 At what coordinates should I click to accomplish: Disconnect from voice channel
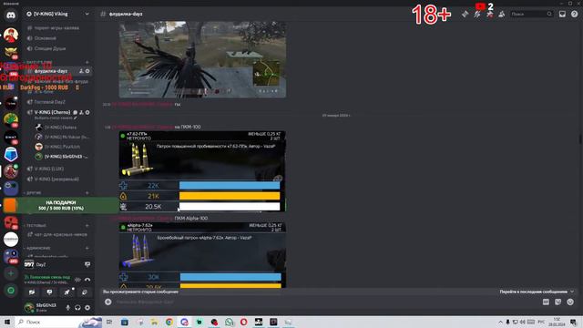coord(87,280)
